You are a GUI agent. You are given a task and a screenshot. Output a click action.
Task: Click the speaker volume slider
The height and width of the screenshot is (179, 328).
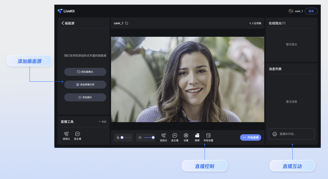point(149,137)
